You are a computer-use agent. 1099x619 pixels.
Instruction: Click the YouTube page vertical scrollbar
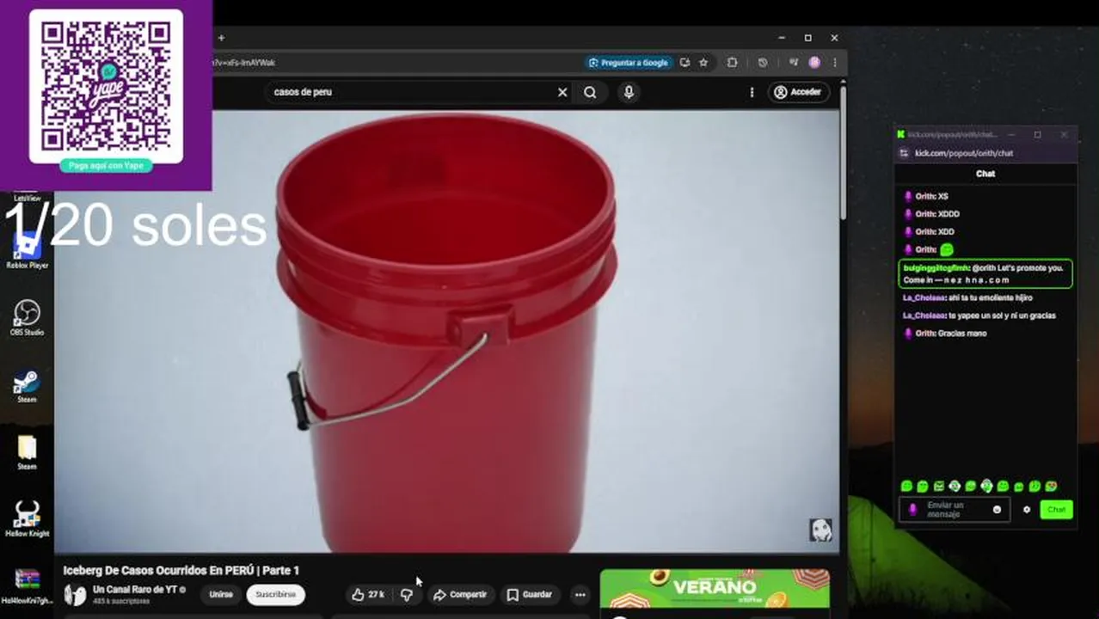(x=844, y=151)
